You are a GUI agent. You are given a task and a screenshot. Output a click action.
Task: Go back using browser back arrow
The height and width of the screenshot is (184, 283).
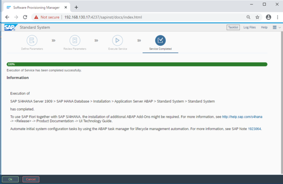pyautogui.click(x=7, y=17)
